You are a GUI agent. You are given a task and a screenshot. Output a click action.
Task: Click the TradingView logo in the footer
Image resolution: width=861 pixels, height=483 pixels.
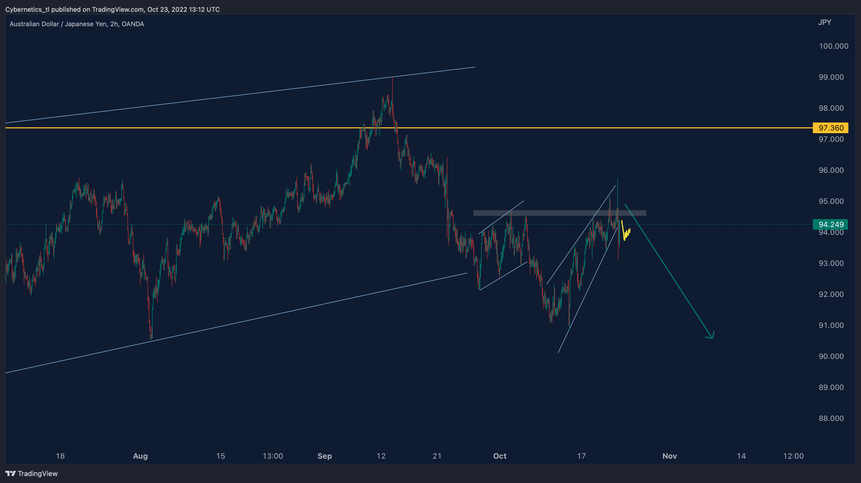[x=31, y=473]
